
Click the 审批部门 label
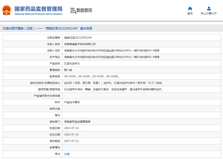(x=55, y=122)
